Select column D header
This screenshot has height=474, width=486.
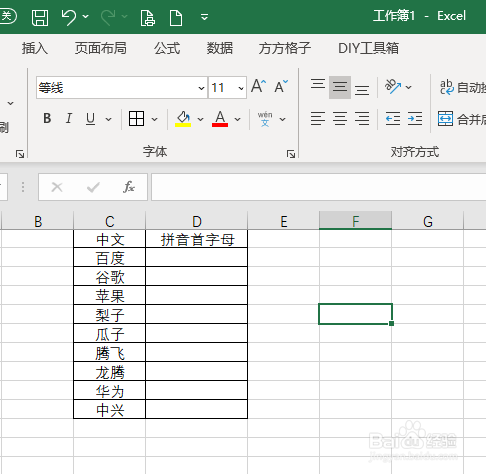tap(197, 221)
